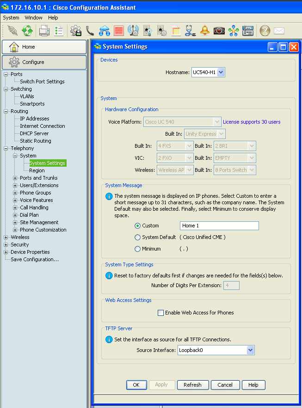Select VLANs in the tree
Image resolution: width=302 pixels, height=408 pixels.
(27, 96)
